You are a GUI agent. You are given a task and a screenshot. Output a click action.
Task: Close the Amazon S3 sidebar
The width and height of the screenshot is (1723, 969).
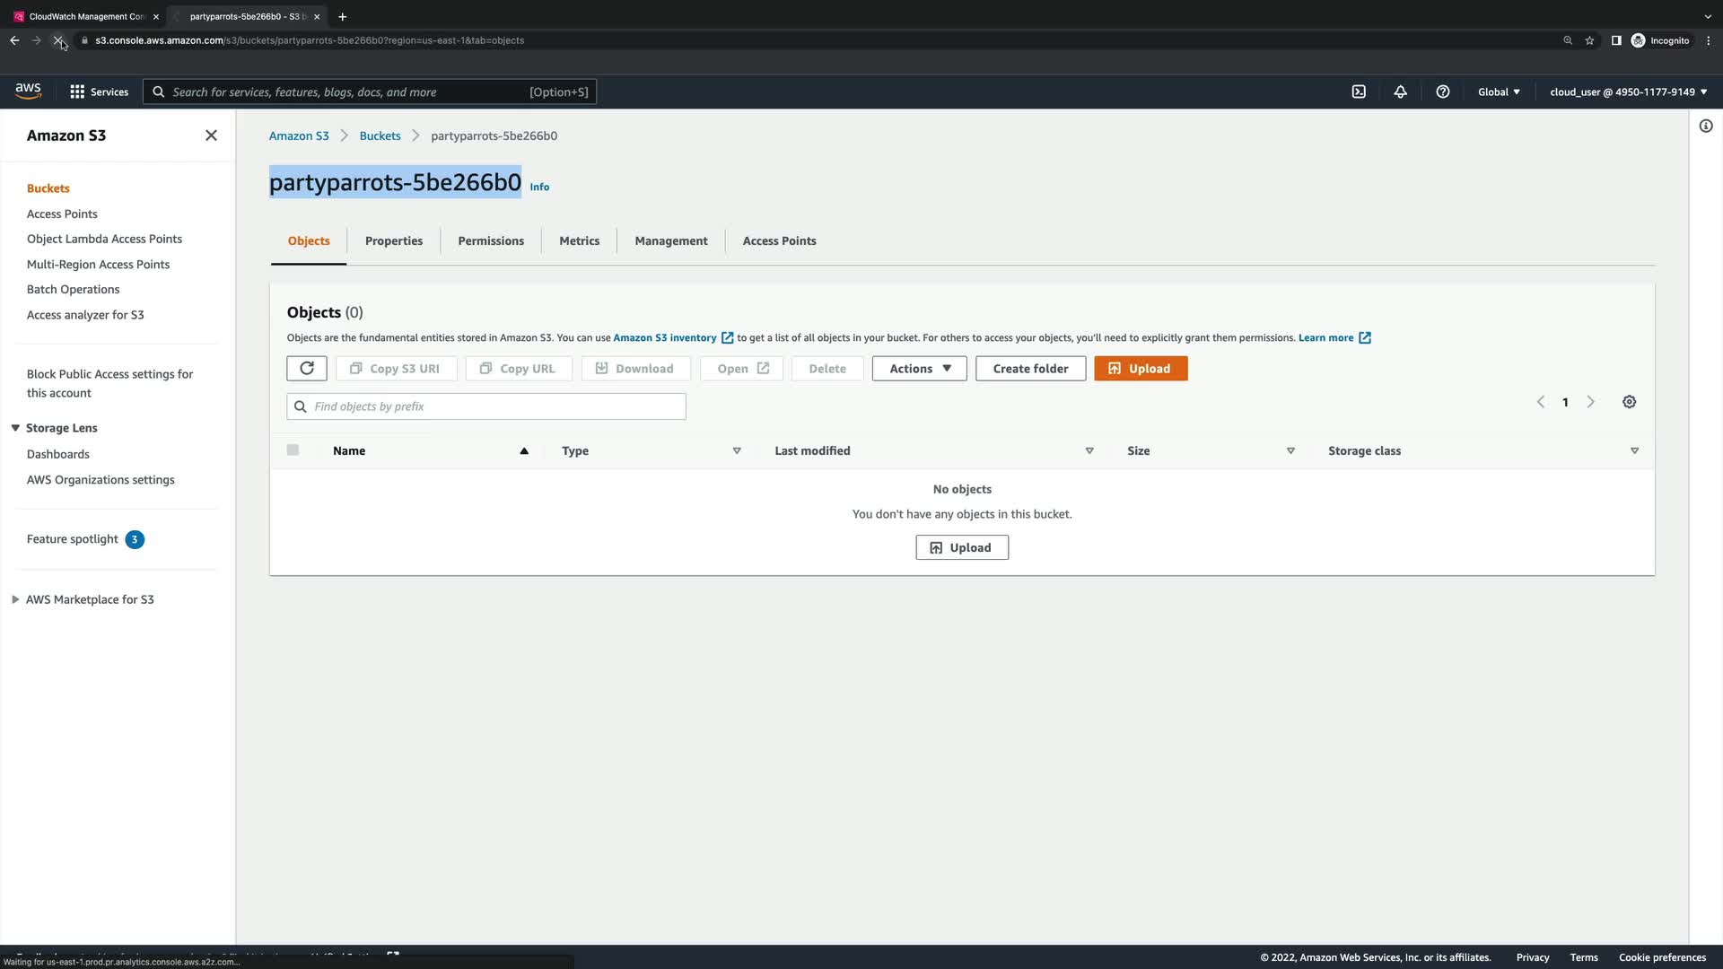click(x=211, y=135)
